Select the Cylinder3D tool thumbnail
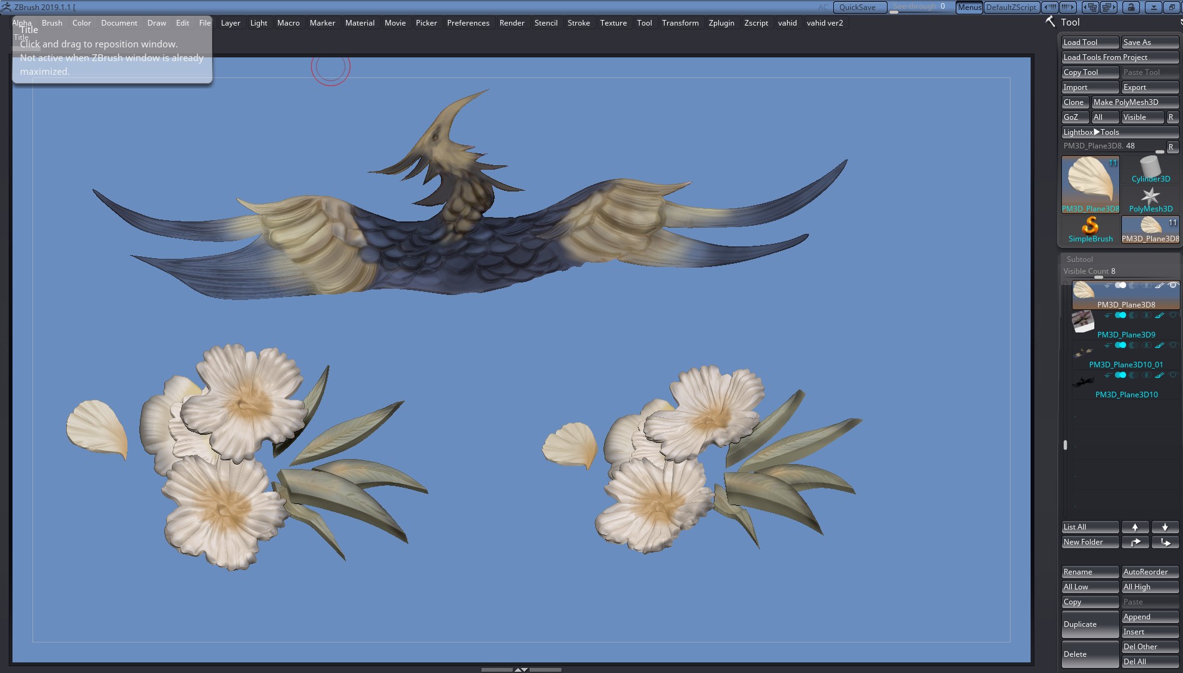 [x=1151, y=170]
